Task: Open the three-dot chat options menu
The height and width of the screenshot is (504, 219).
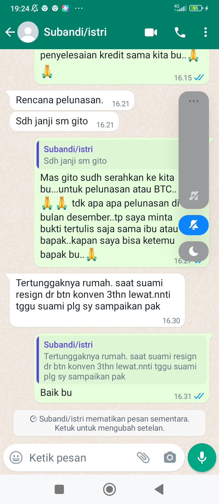Action: tap(206, 32)
